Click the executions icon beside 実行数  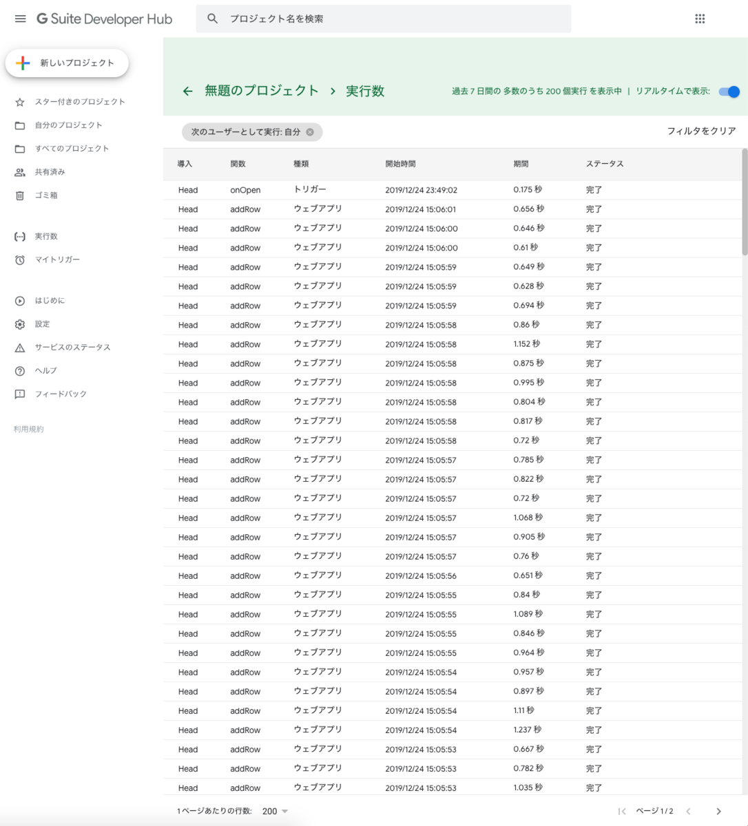pos(20,236)
